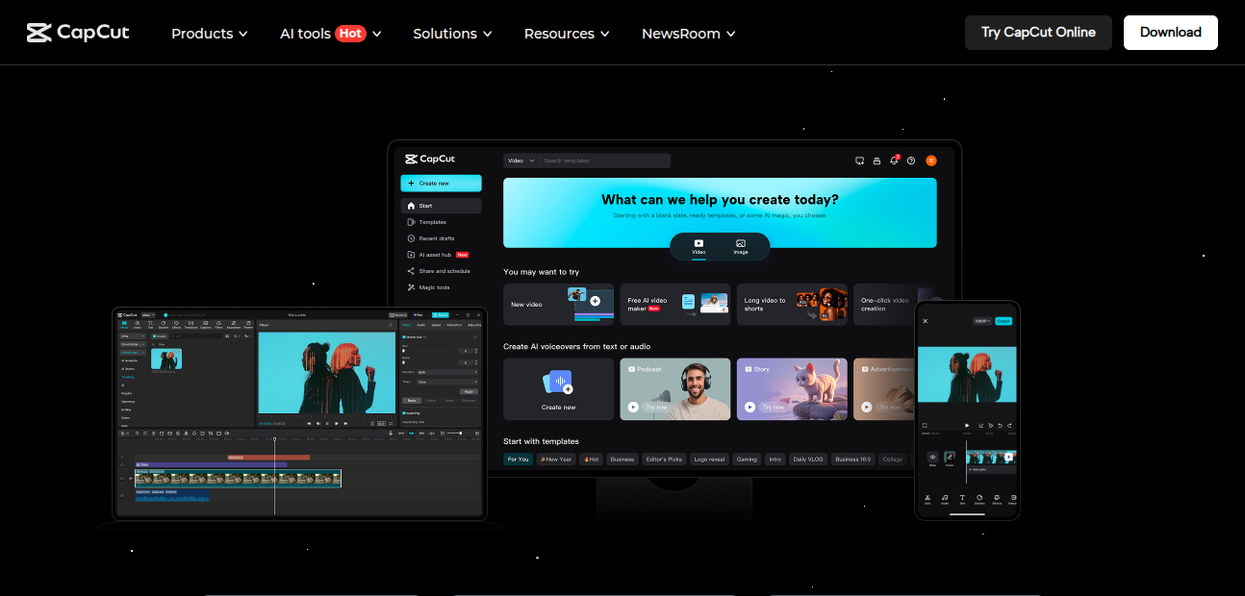Screen dimensions: 1245x596
Task: Click the notification bell icon in the monitor
Action: [x=894, y=161]
